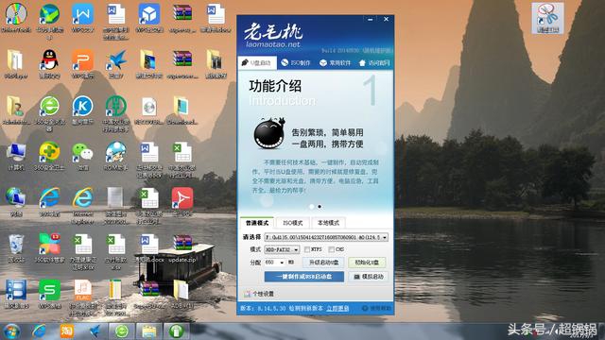Viewport: 605px width, 340px height.
Task: Open the Network globe desktop icon
Action: click(x=16, y=202)
